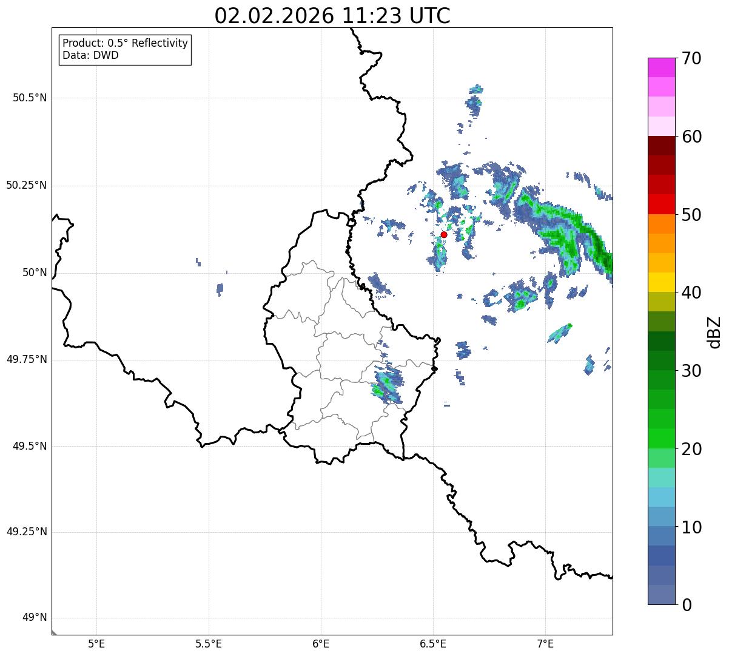This screenshot has width=729, height=656.
Task: Click the 7°E longitude label
Action: tap(545, 644)
